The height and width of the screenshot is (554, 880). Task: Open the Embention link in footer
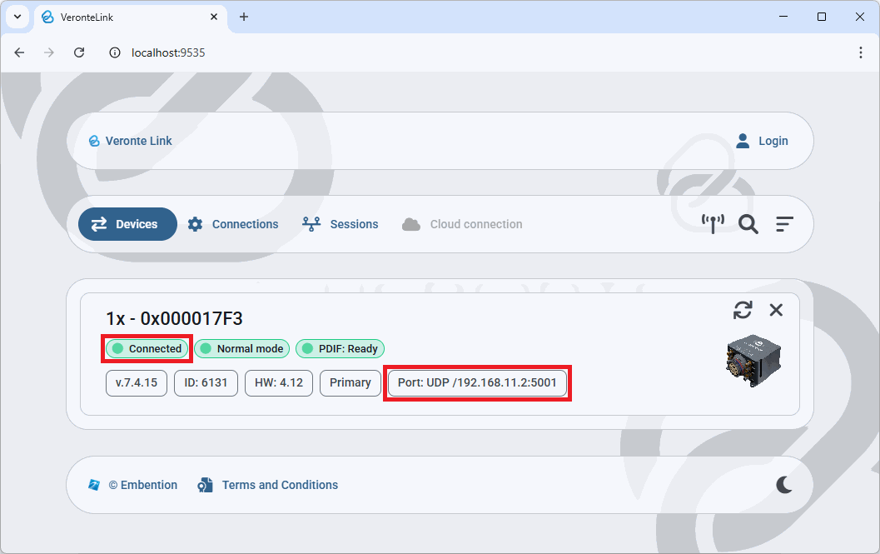tap(133, 485)
